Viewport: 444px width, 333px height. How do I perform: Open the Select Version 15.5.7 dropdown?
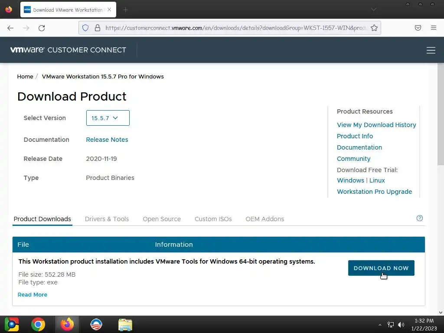(x=108, y=118)
